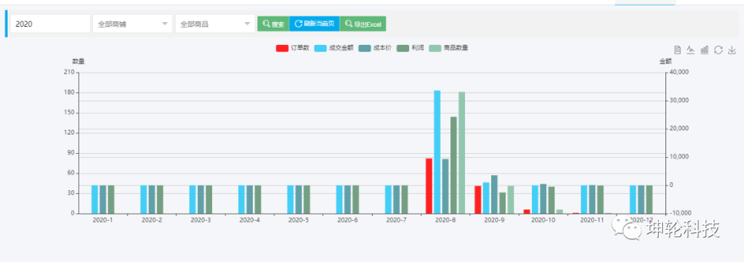The width and height of the screenshot is (744, 262).
Task: Click the chart restore icon
Action: pyautogui.click(x=719, y=50)
